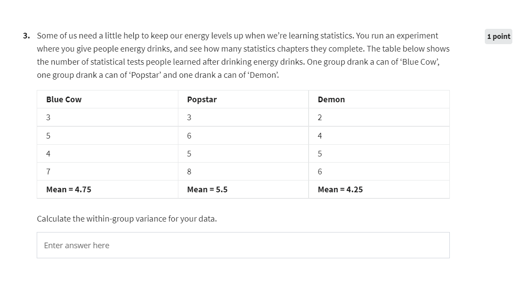The height and width of the screenshot is (281, 532).
Task: Click the question number 3 label
Action: [27, 36]
